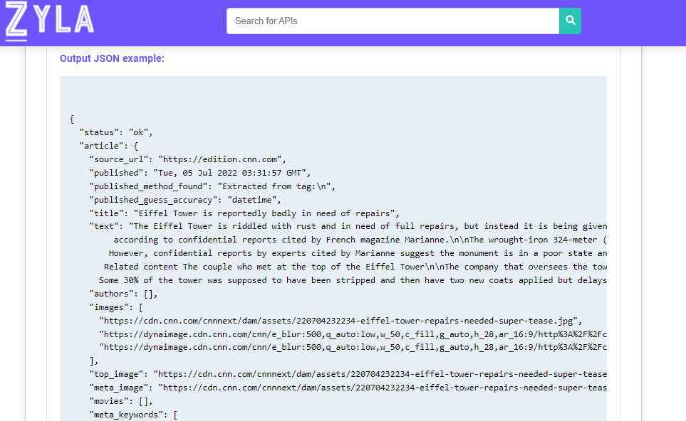
Task: Select the cdn.cnn.com super-tease.jpg image URL
Action: [x=341, y=321]
